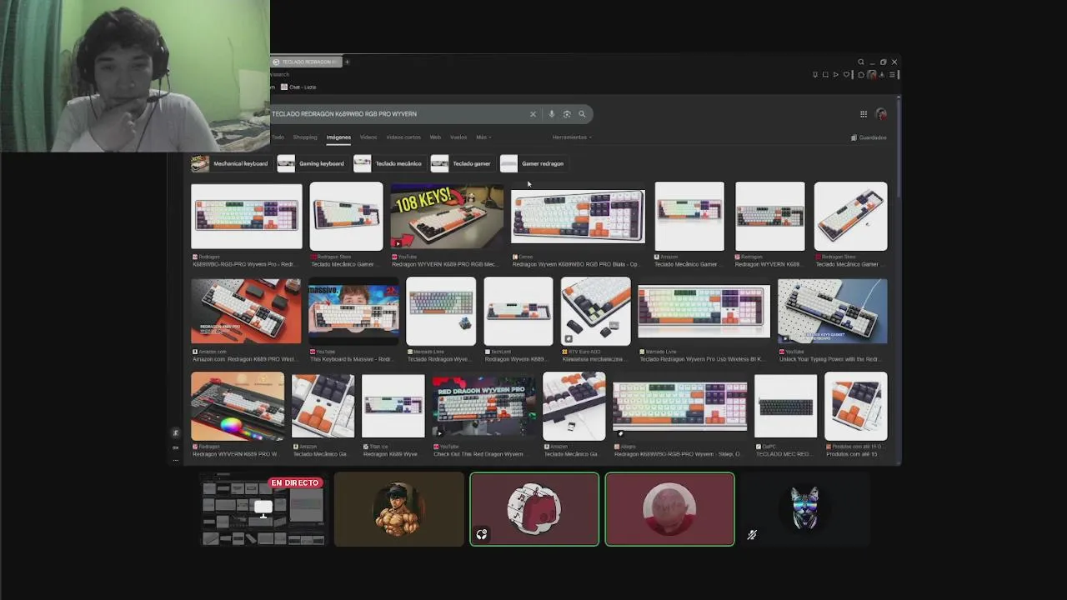Open the downloads icon in browser toolbar
Image resolution: width=1067 pixels, height=600 pixels.
[882, 75]
